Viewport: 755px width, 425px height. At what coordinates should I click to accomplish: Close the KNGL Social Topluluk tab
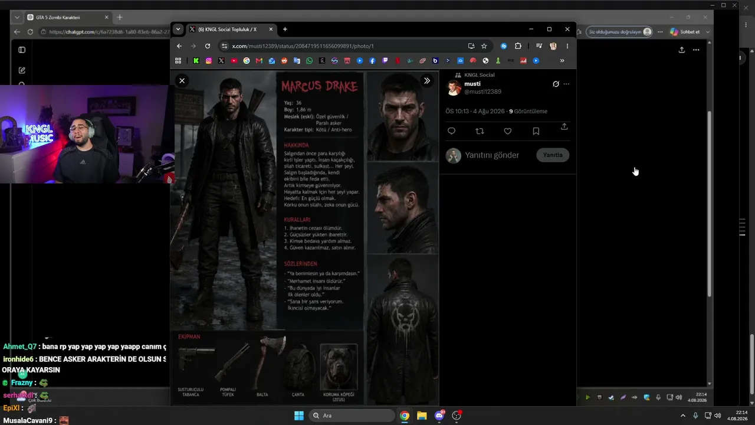pyautogui.click(x=271, y=29)
